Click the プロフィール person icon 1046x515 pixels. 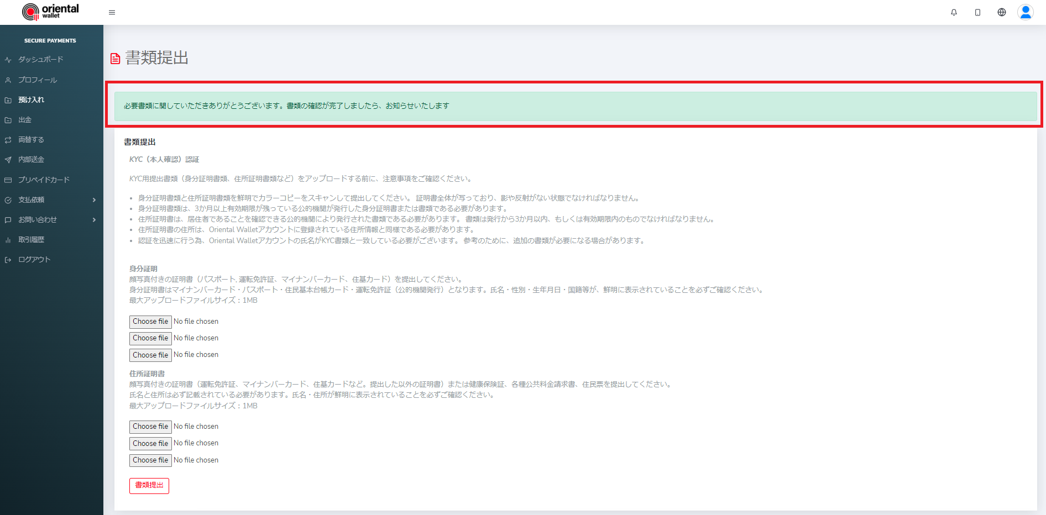(8, 80)
